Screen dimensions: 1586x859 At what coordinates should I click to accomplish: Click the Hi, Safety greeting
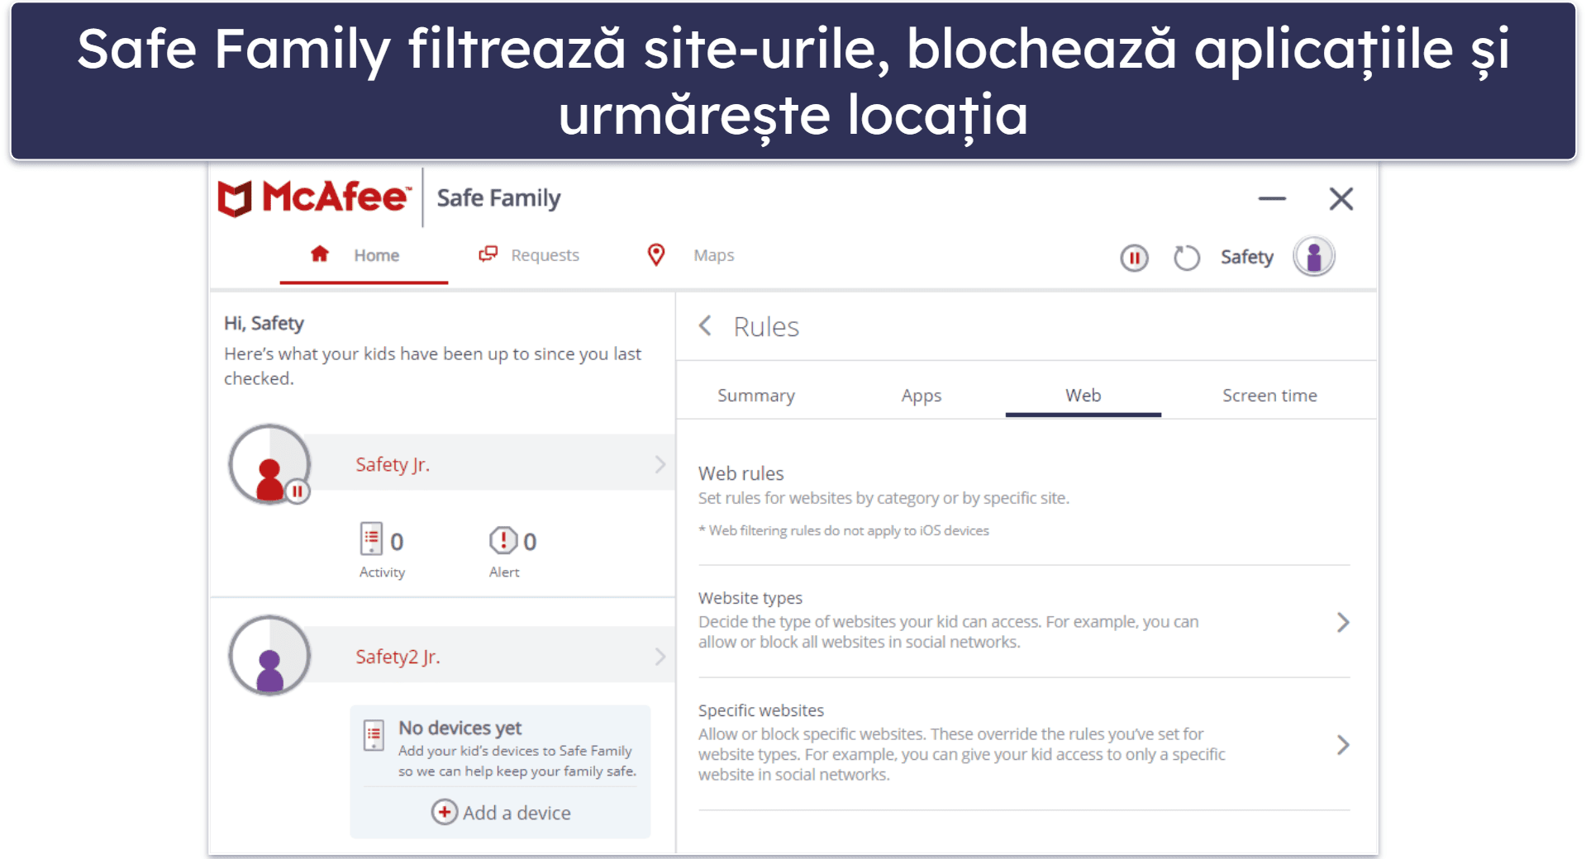coord(264,323)
